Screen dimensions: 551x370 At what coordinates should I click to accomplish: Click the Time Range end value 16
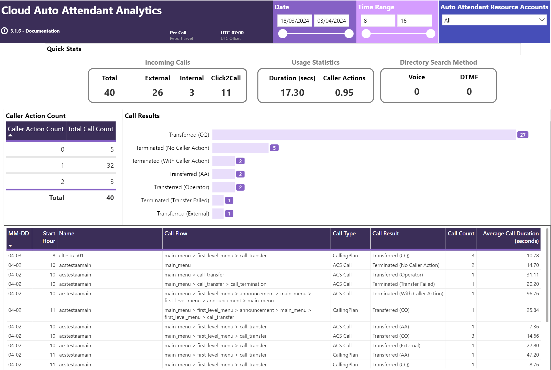pyautogui.click(x=414, y=21)
